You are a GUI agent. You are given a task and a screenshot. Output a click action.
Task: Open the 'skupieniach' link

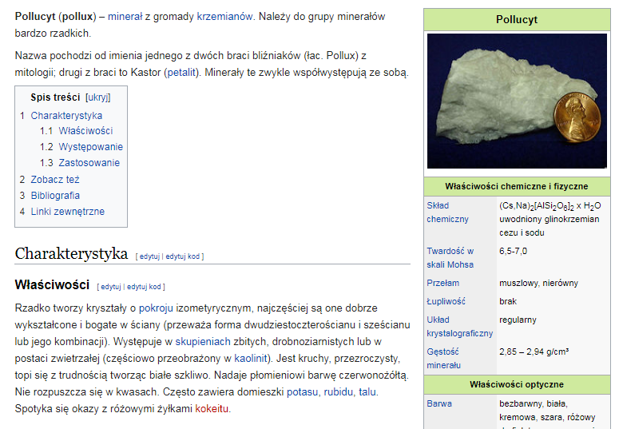[x=203, y=342]
